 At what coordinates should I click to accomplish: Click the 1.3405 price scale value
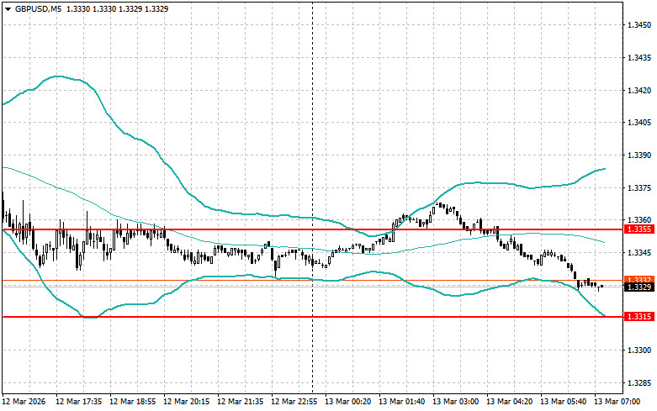coord(639,123)
